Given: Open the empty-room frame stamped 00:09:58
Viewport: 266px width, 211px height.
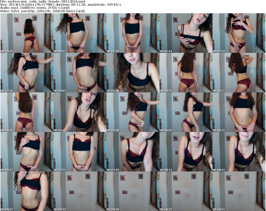Looking at the screenshot, I should pyautogui.click(x=133, y=191).
